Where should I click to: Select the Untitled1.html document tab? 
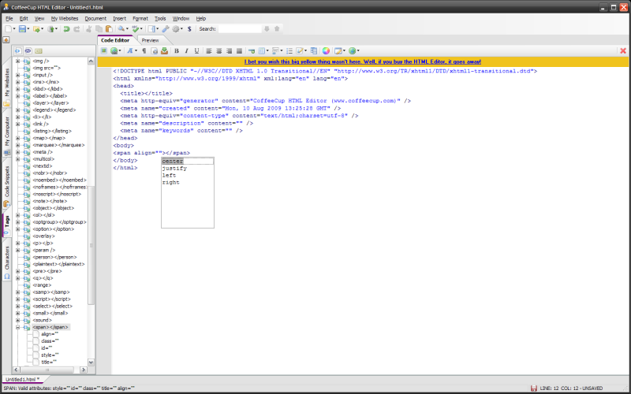click(x=23, y=379)
